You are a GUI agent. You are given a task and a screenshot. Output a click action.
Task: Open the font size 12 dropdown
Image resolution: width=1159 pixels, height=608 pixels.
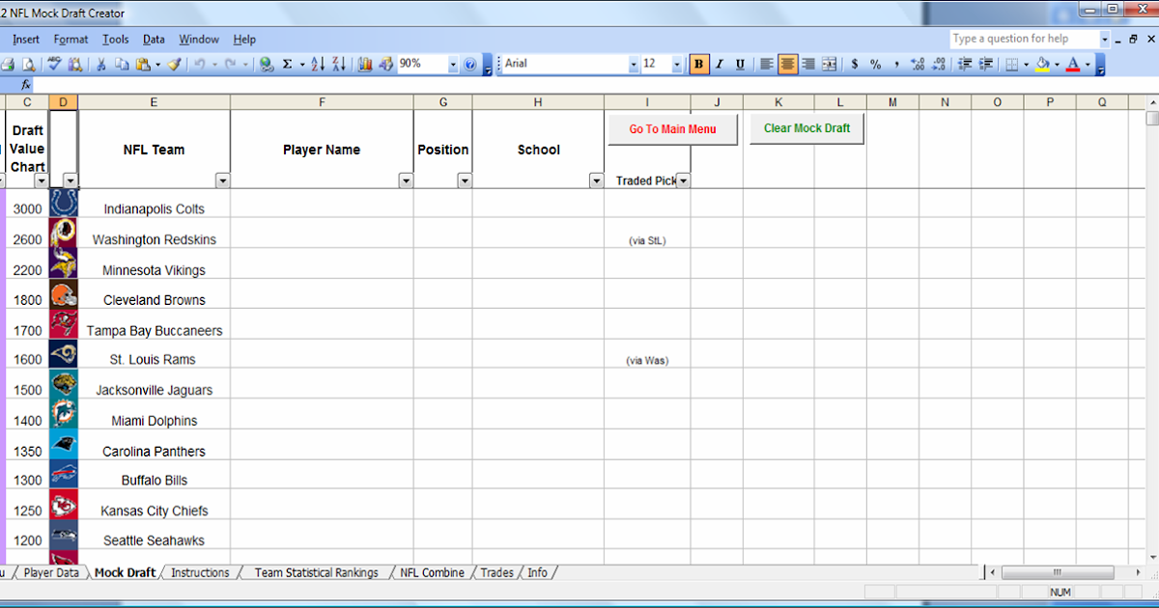coord(676,64)
